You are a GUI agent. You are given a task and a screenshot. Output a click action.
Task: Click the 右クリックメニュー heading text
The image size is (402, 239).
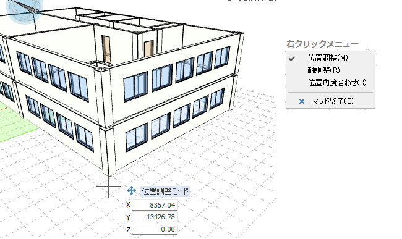coord(322,44)
